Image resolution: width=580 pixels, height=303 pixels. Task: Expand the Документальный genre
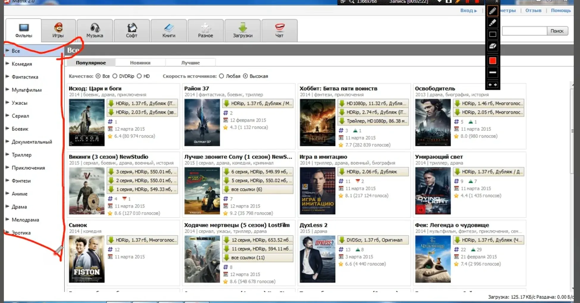pyautogui.click(x=7, y=142)
